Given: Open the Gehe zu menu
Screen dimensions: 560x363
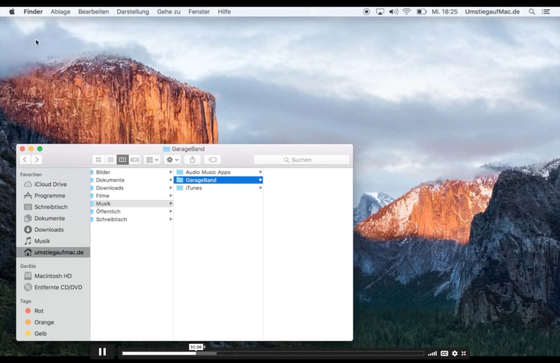Looking at the screenshot, I should [168, 12].
